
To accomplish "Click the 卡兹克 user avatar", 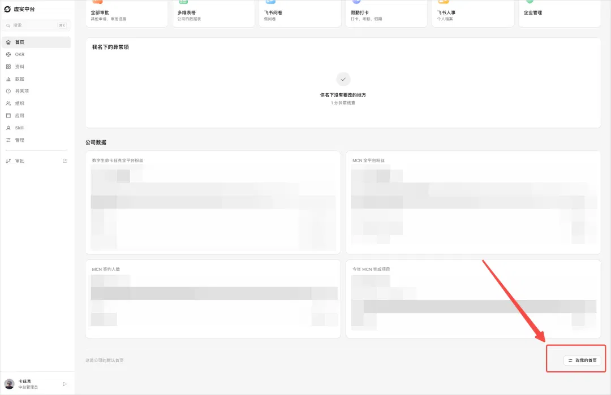I will (x=10, y=384).
